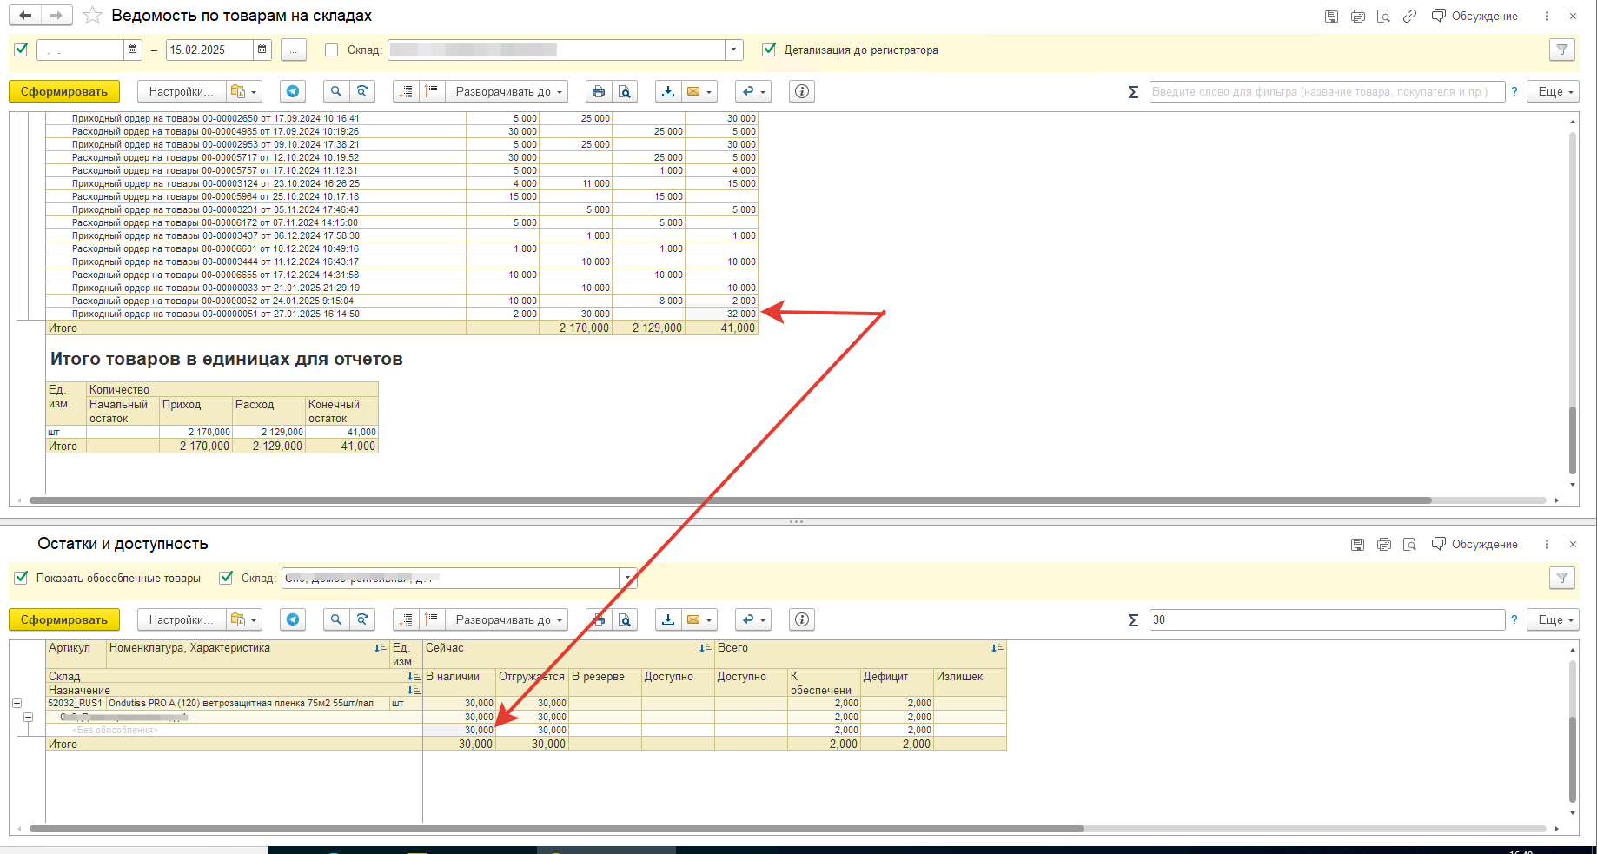1597x854 pixels.
Task: Enable the Склад checkbox in top report
Action: [331, 50]
